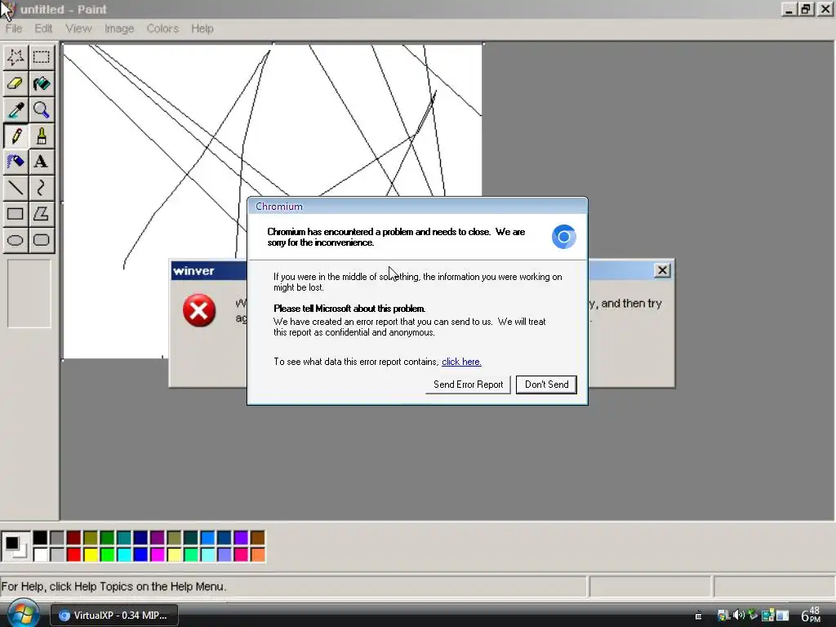This screenshot has width=836, height=627.
Task: Click the blue window tray icon beside clock
Action: click(x=782, y=616)
